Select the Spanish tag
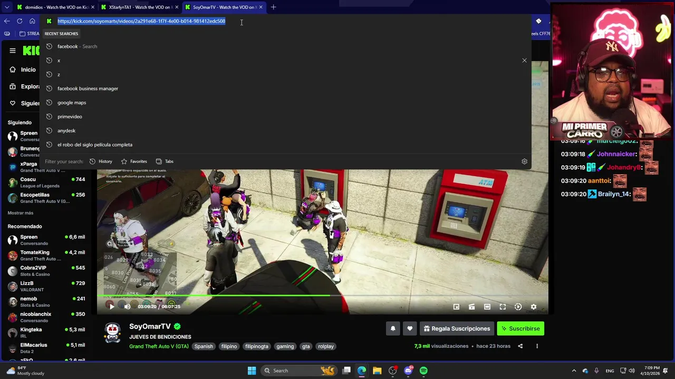Screen dimensions: 675x379 pyautogui.click(x=204, y=346)
